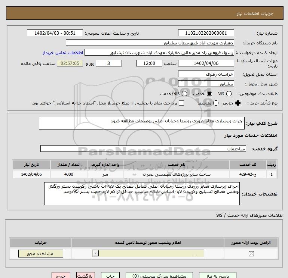
Task: Click the service group field ساختمان
Action: [x=143, y=149]
